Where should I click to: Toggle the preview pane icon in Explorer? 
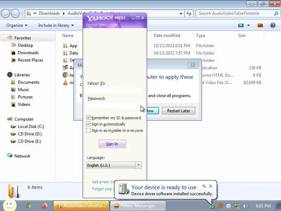tap(260, 25)
